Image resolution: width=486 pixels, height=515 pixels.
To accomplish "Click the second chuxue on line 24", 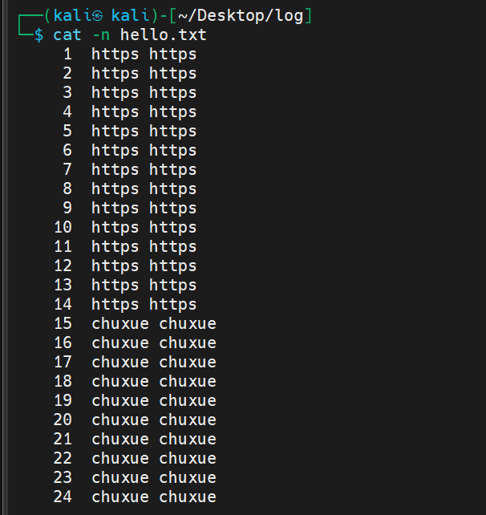I will tap(188, 497).
